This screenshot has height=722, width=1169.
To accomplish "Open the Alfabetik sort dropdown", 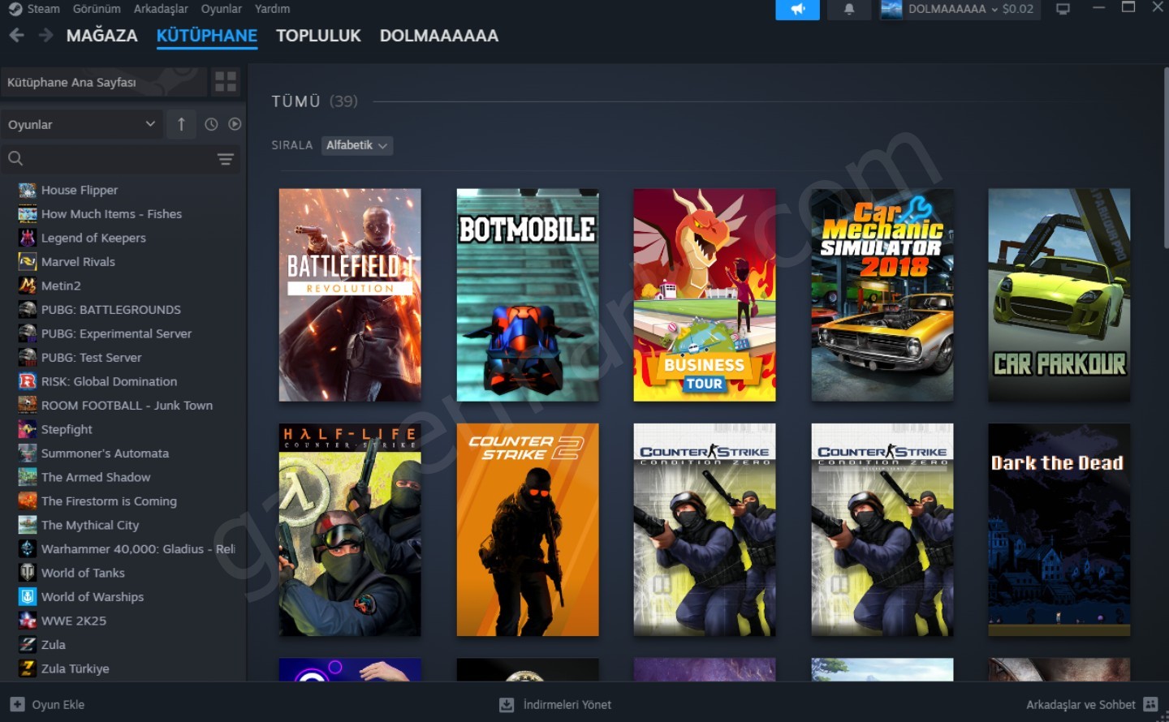I will pyautogui.click(x=357, y=145).
